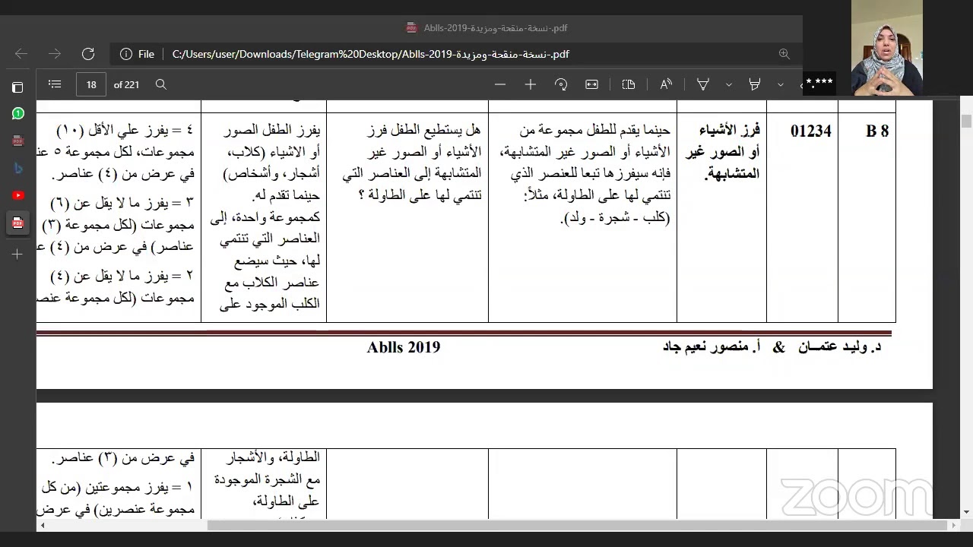Go forward in browser history
The height and width of the screenshot is (547, 973).
click(55, 54)
